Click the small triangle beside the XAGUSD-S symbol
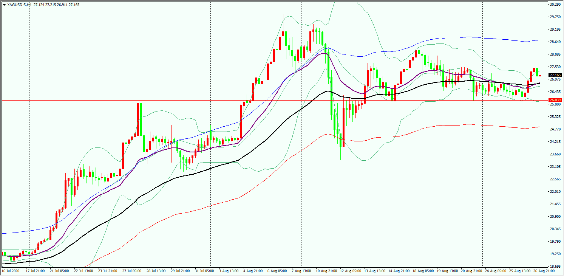Image resolution: width=564 pixels, height=276 pixels. [4, 5]
